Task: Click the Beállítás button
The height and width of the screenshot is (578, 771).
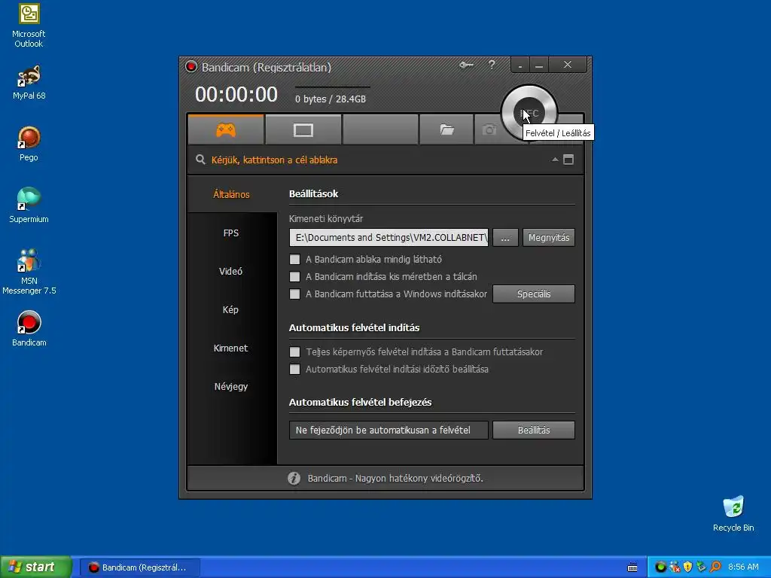Action: (x=534, y=430)
